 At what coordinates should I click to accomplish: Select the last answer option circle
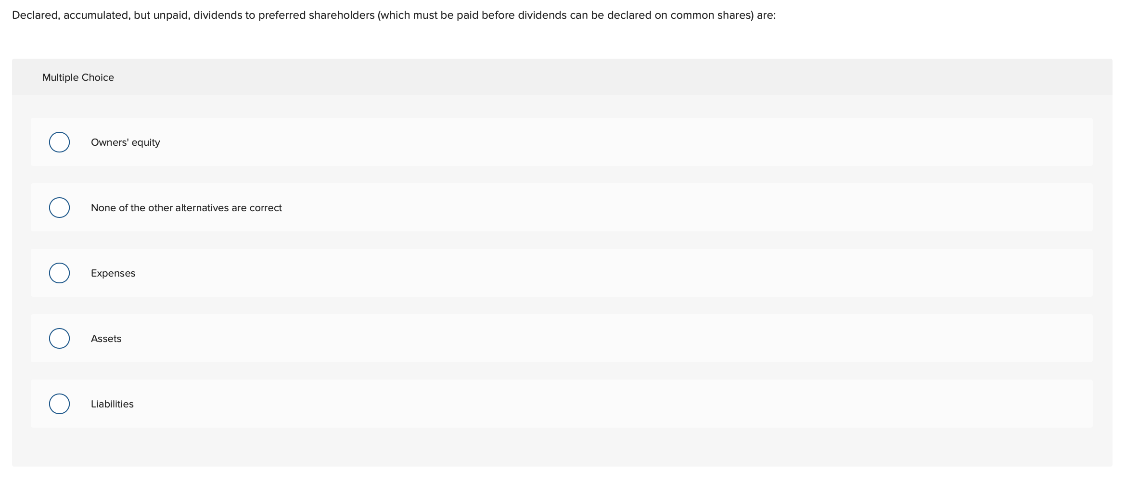click(x=59, y=404)
